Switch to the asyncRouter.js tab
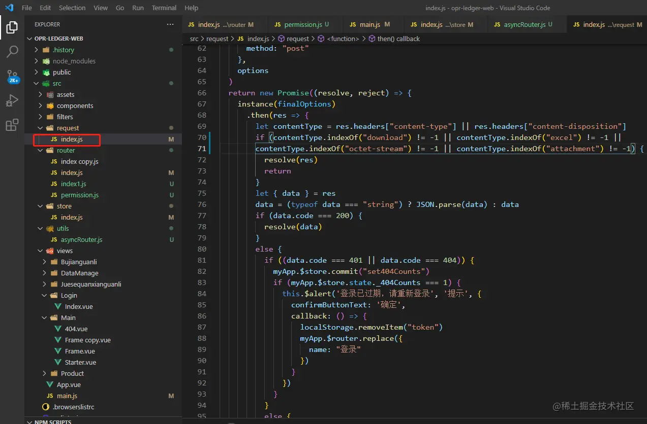The image size is (647, 424). point(524,24)
